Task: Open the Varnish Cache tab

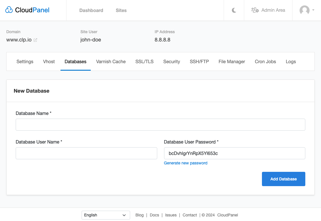Action: 111,61
